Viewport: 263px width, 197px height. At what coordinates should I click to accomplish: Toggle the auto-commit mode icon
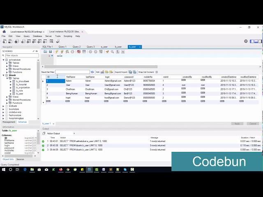click(x=101, y=52)
